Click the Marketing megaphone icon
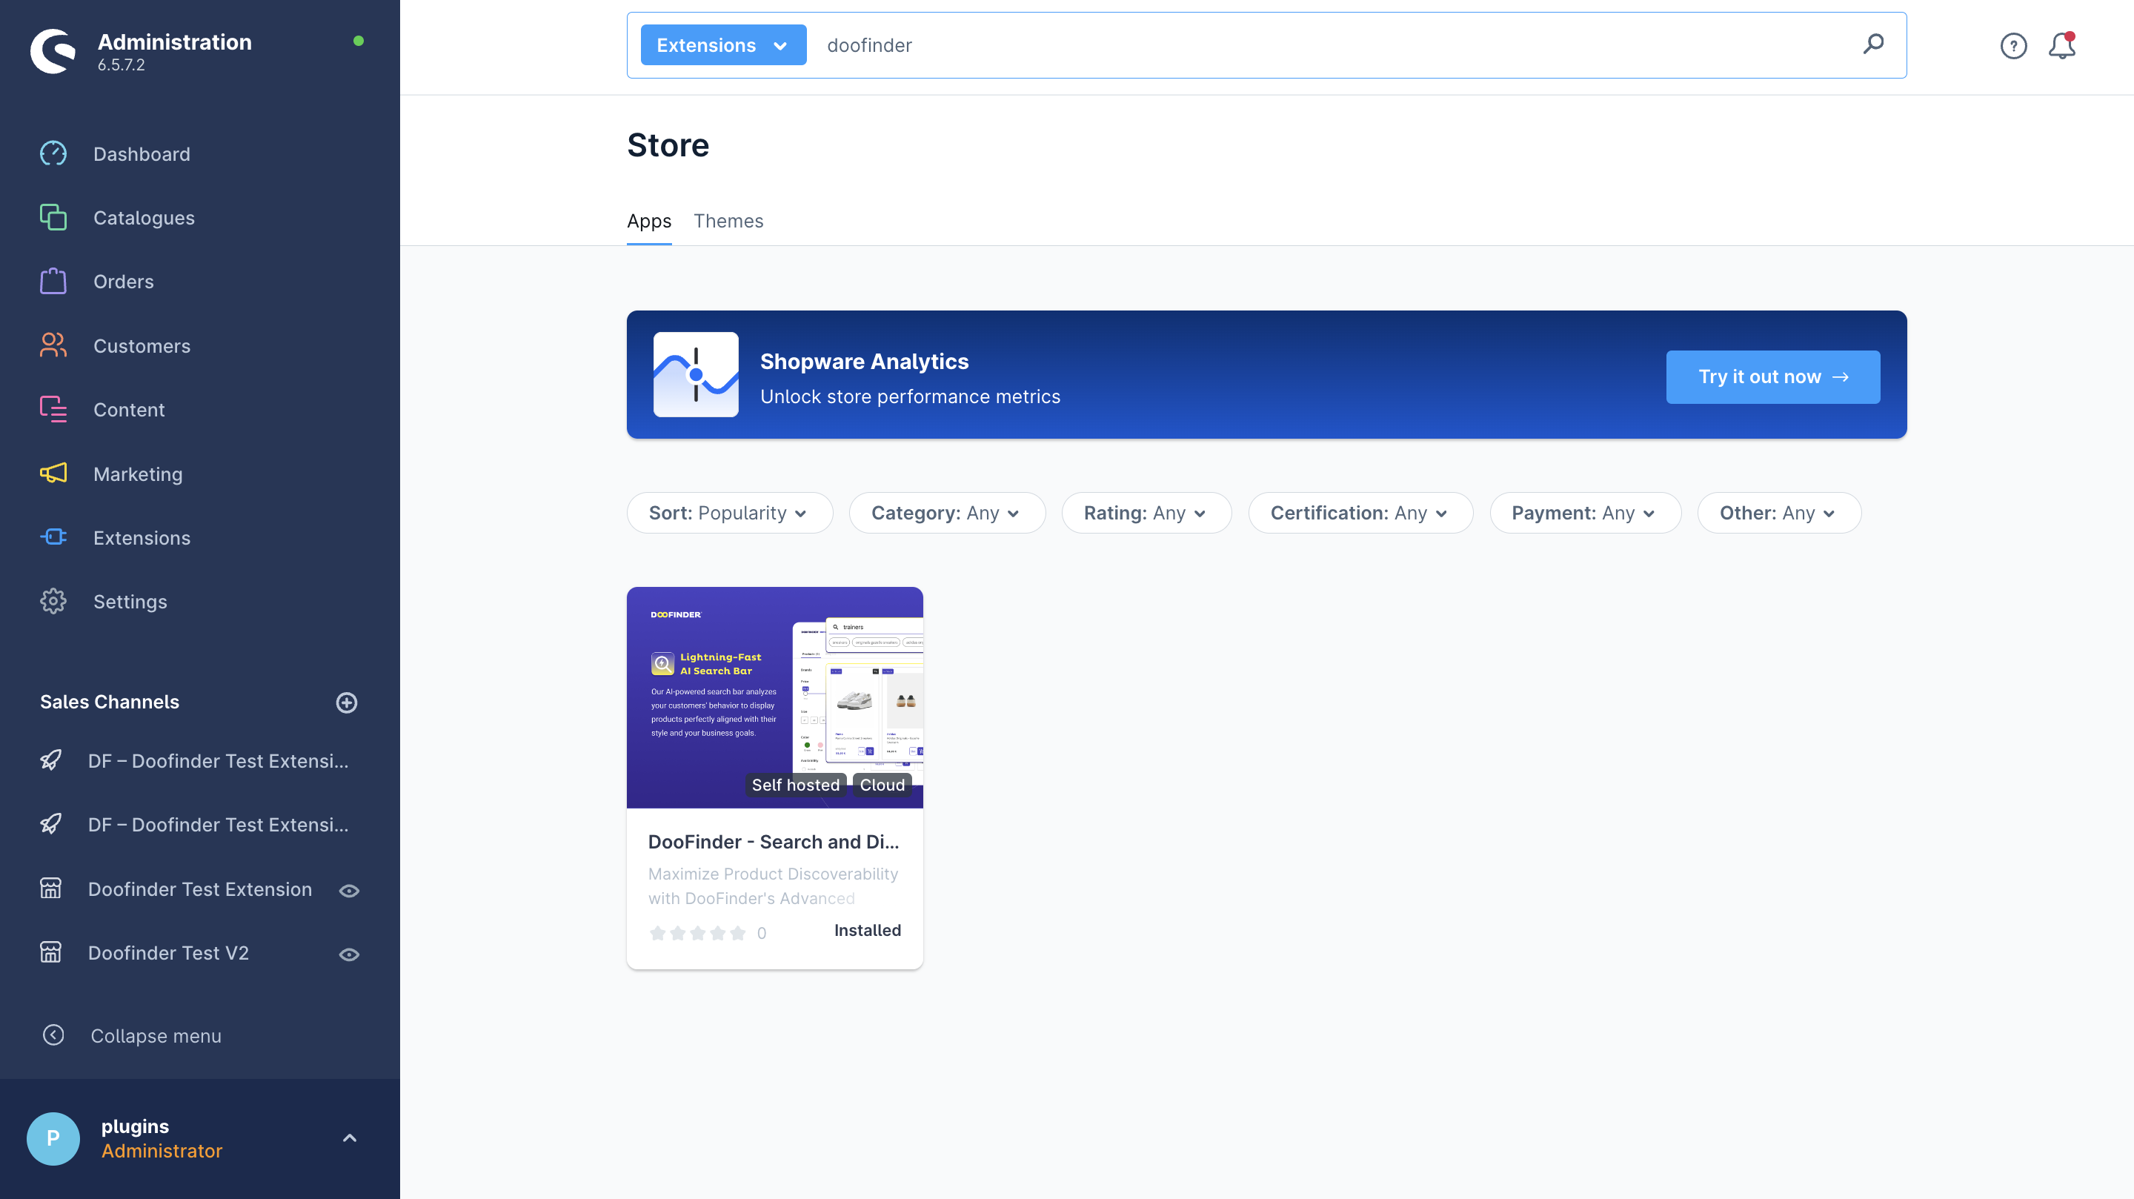 [x=53, y=474]
